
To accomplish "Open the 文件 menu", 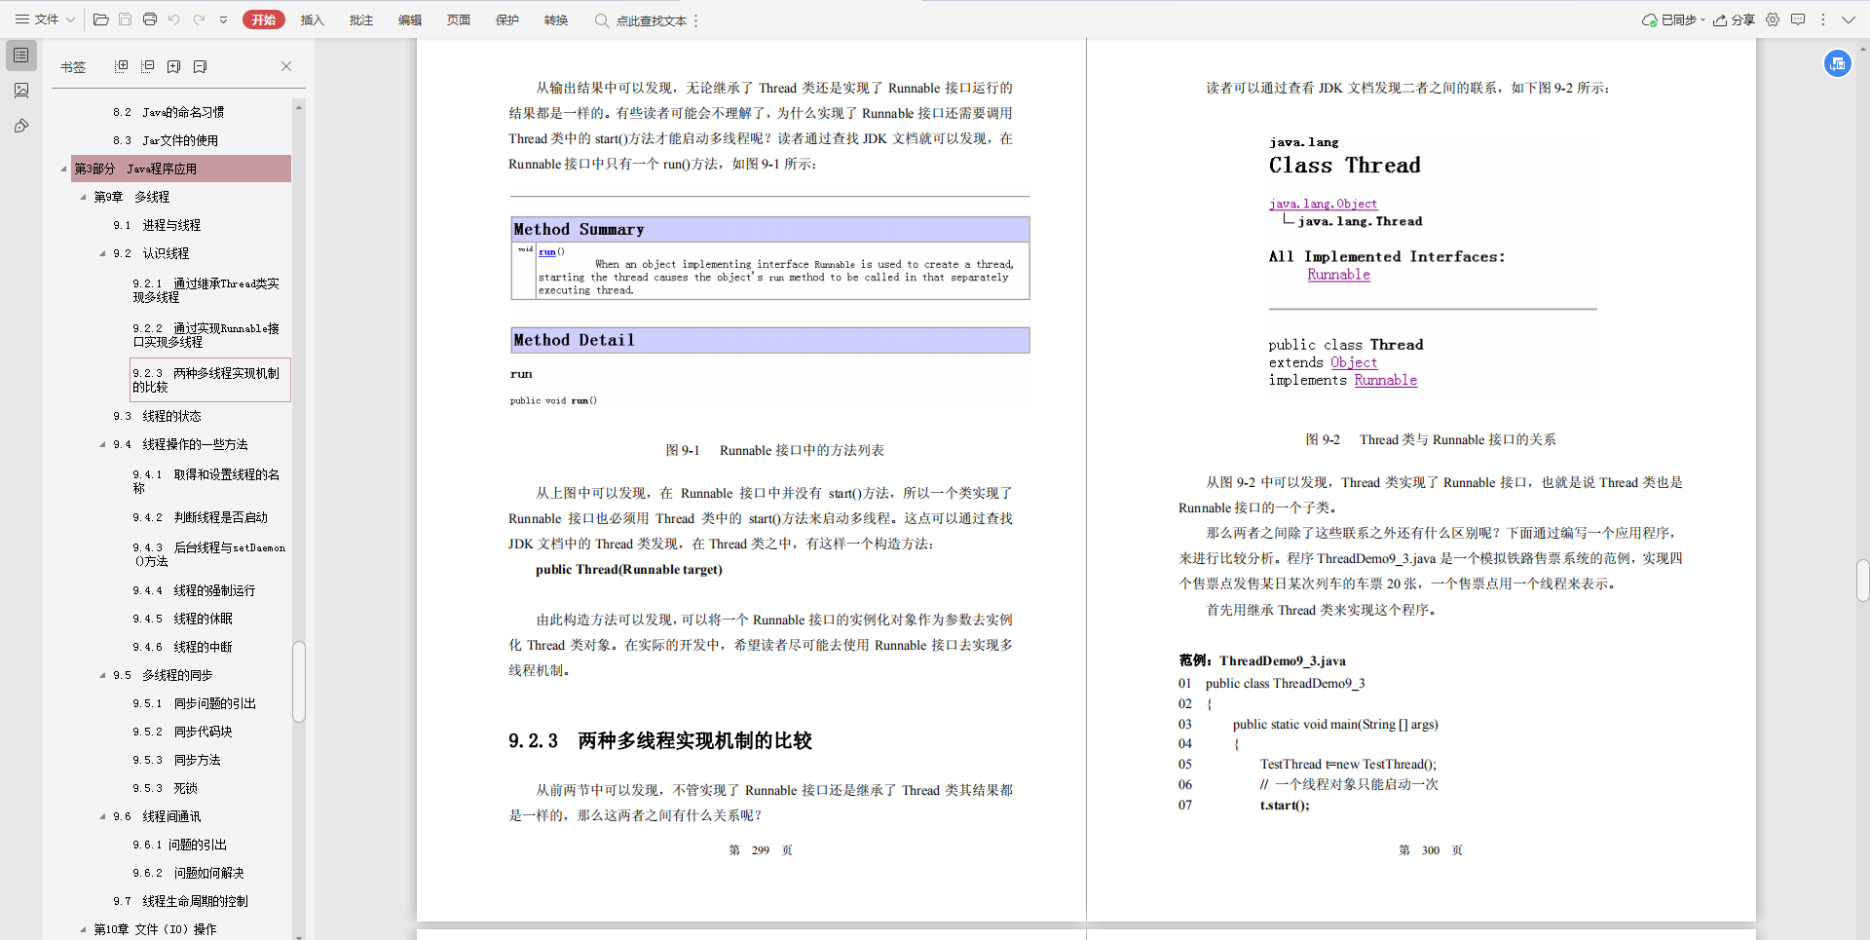I will tap(45, 19).
